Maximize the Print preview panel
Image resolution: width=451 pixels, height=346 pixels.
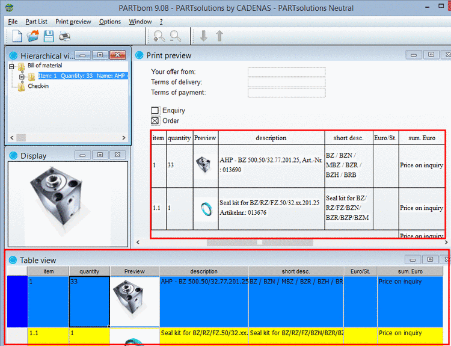pos(431,54)
